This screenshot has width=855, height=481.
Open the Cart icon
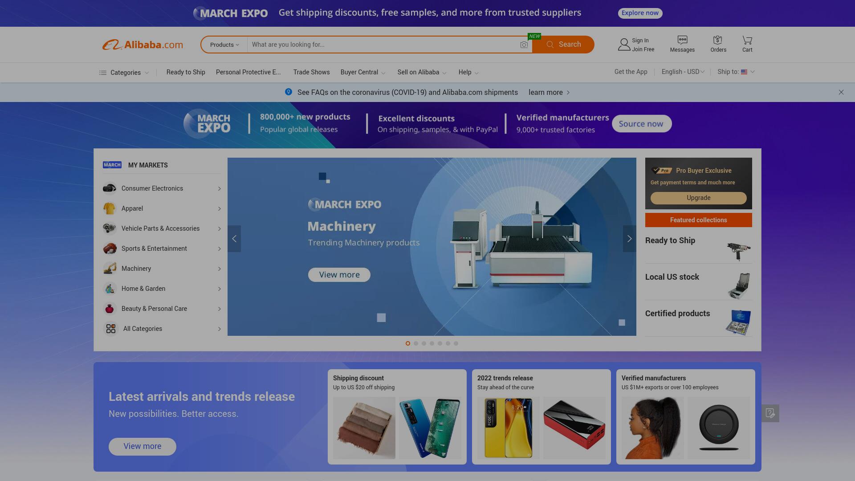[747, 40]
